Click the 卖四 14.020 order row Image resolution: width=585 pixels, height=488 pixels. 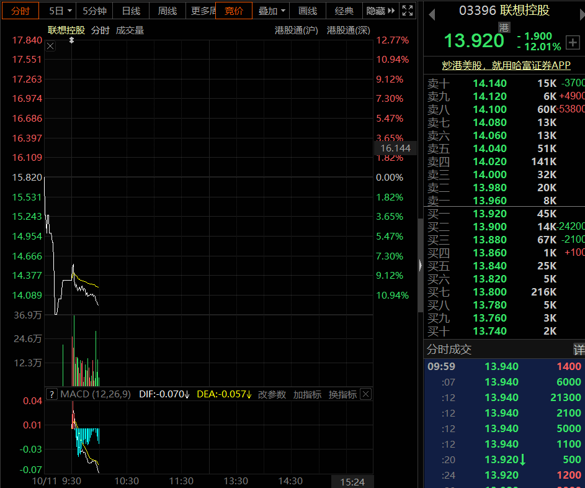point(504,161)
